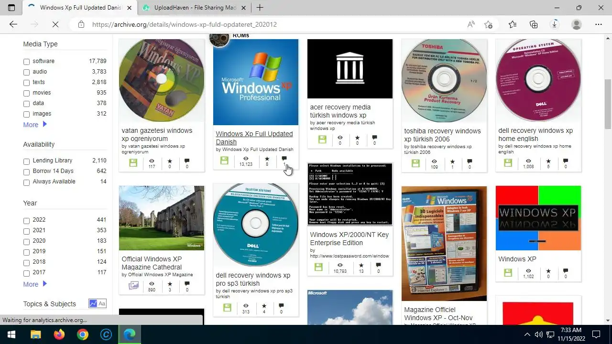Open the Favorites list icon
The image size is (612, 344).
[x=513, y=24]
